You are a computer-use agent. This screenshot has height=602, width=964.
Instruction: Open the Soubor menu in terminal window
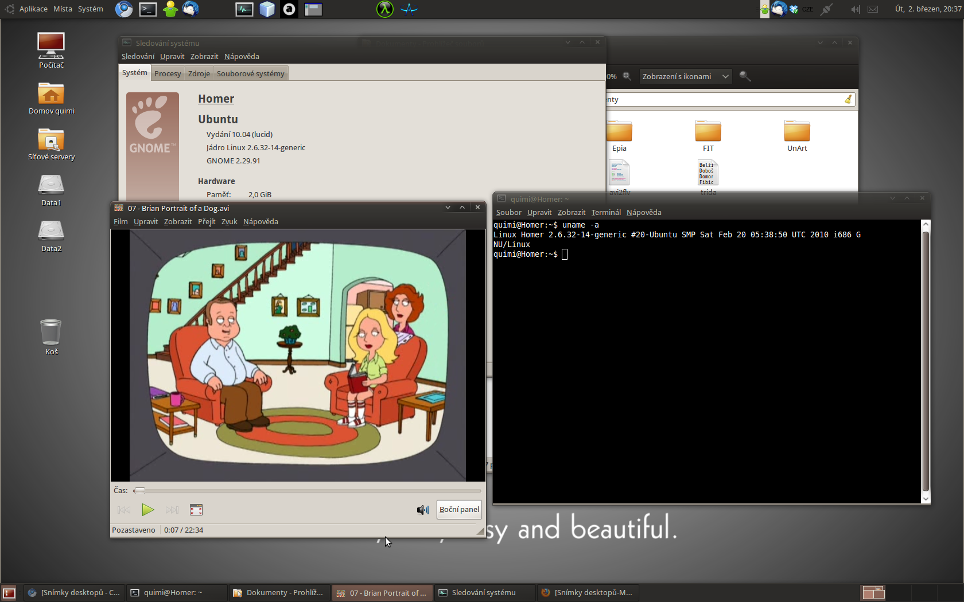[509, 213]
